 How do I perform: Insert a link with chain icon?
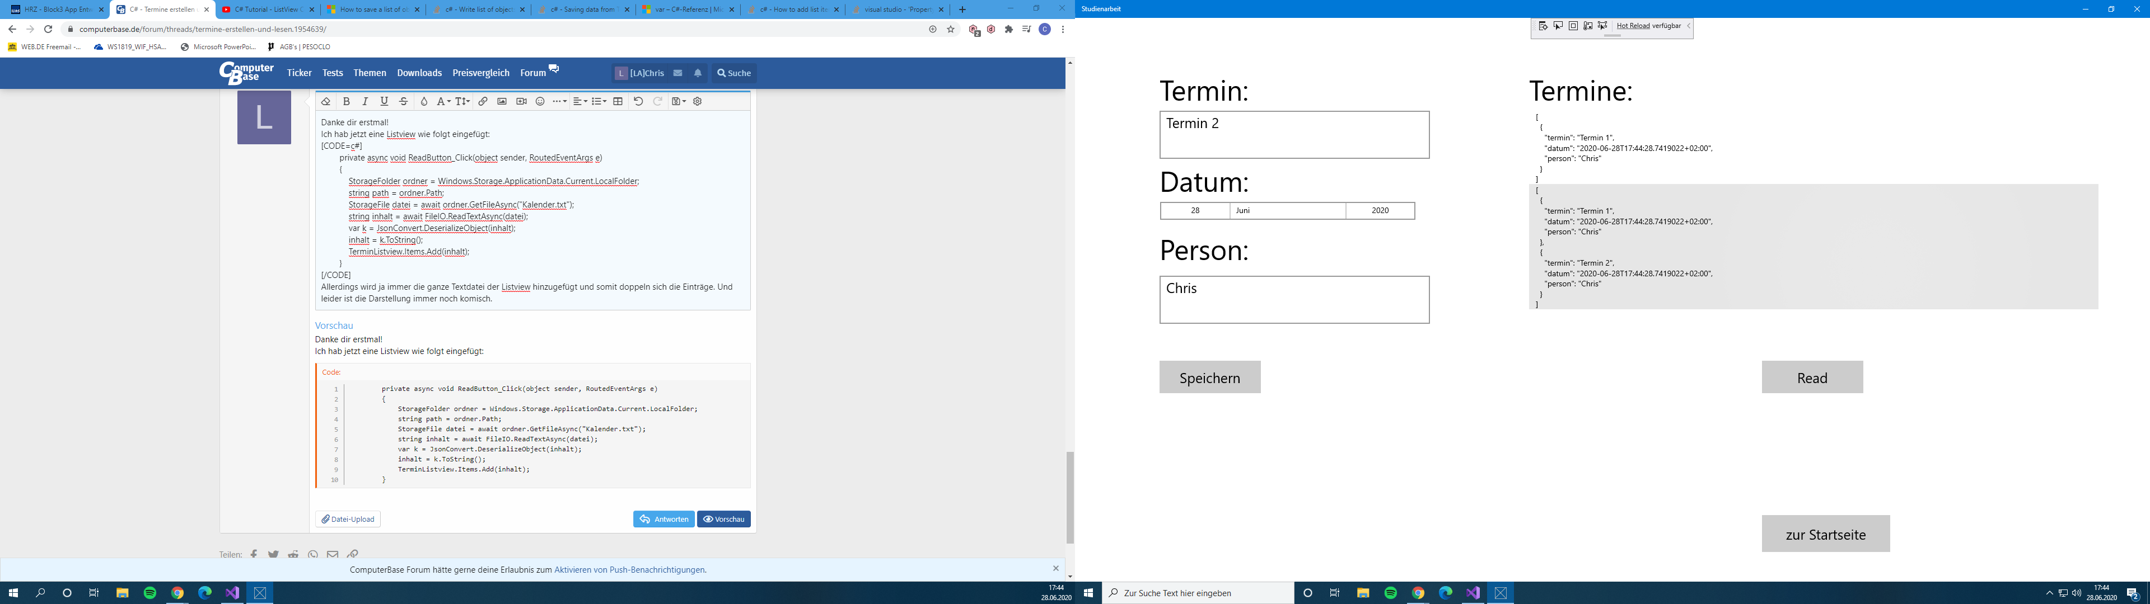[483, 102]
